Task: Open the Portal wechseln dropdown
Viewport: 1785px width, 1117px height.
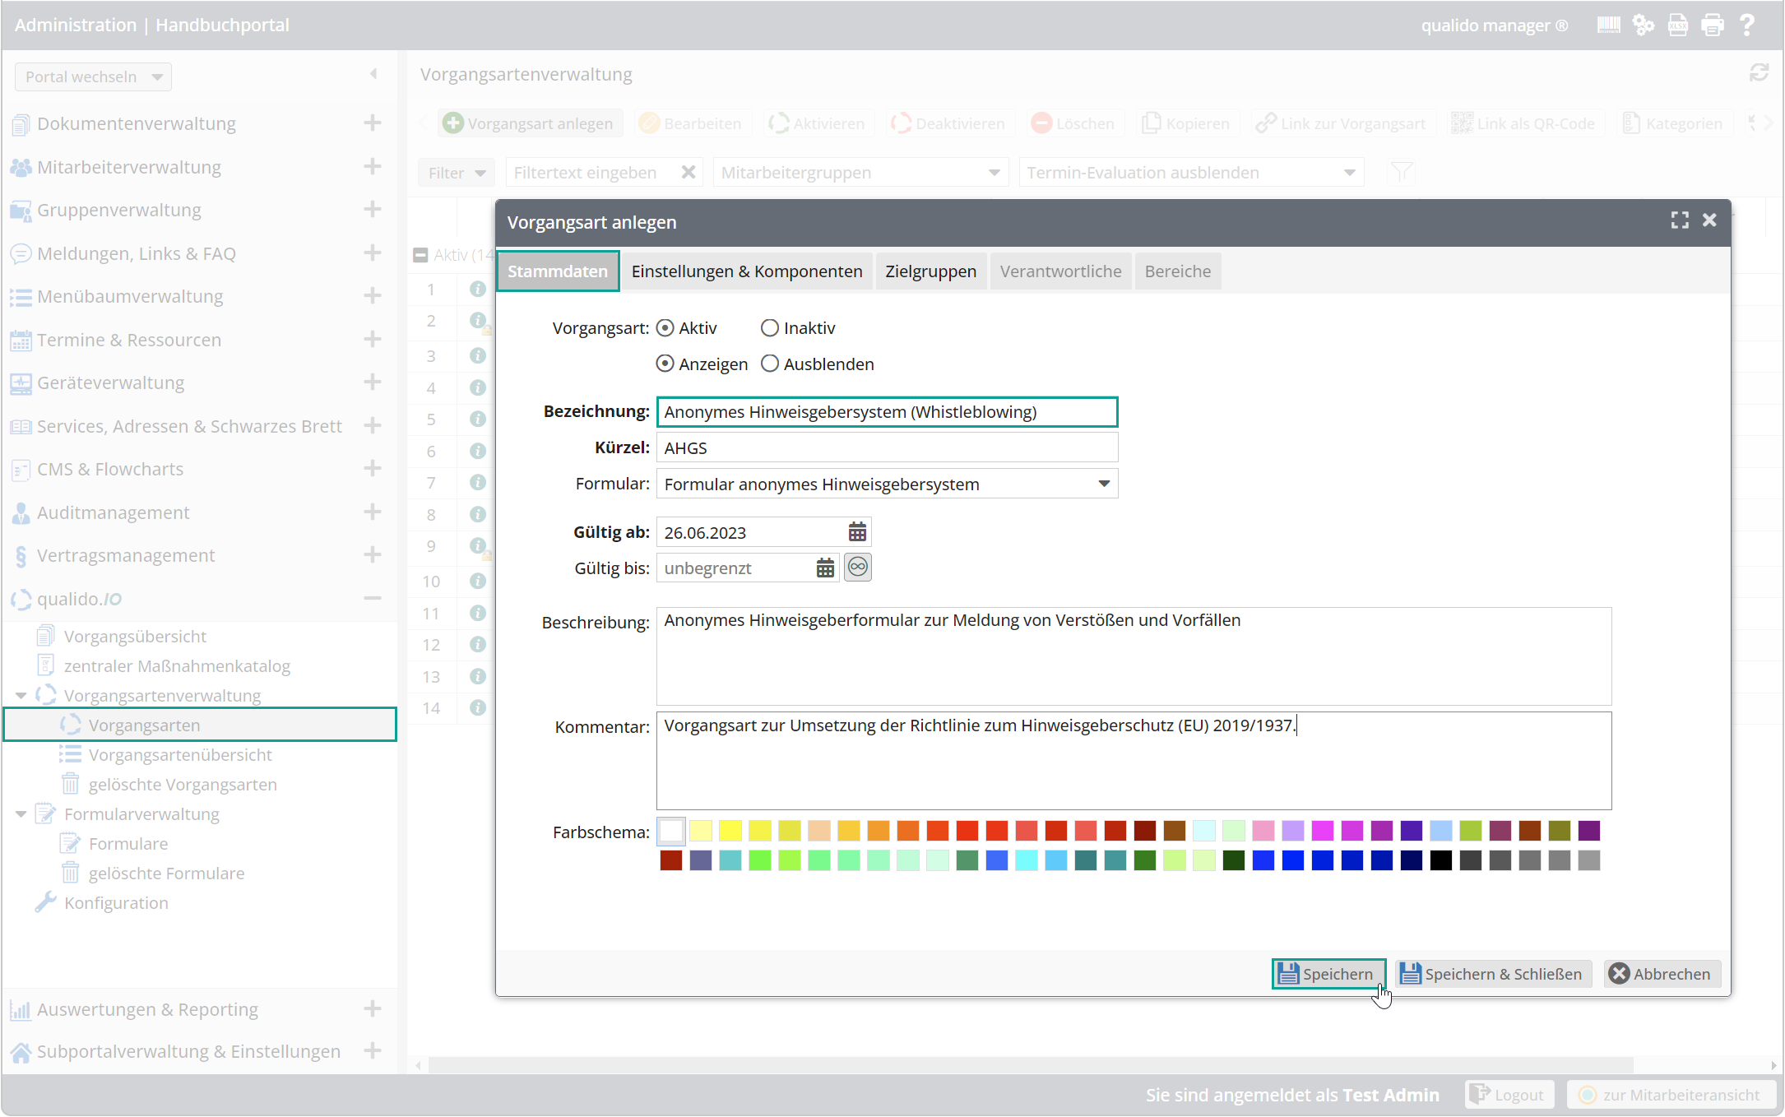Action: pos(93,76)
